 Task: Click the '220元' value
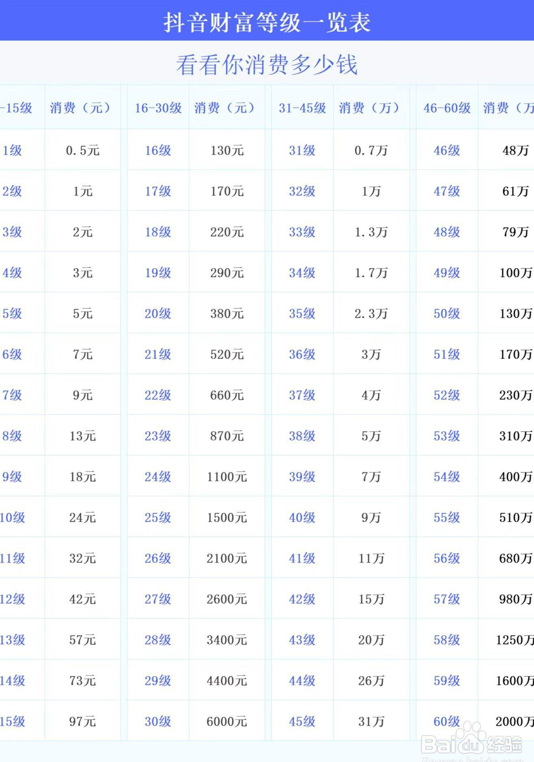[x=227, y=232]
